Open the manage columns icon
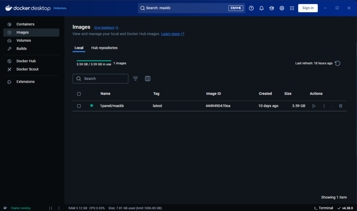The image size is (357, 211). coord(147,79)
